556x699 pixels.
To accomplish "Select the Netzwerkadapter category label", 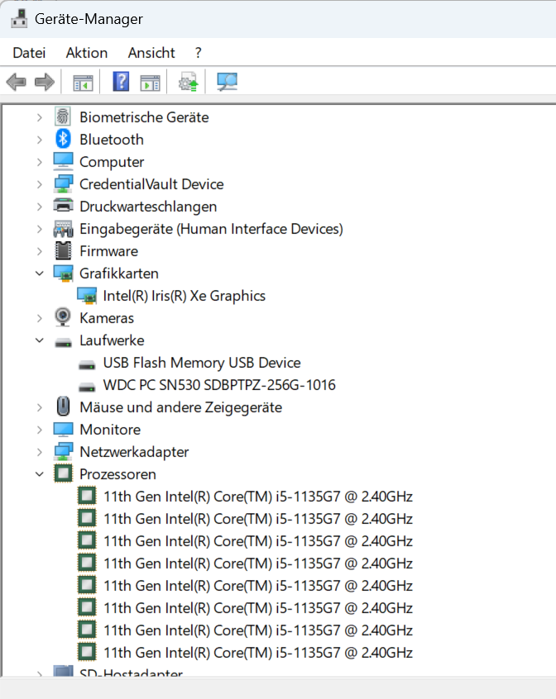I will click(134, 452).
